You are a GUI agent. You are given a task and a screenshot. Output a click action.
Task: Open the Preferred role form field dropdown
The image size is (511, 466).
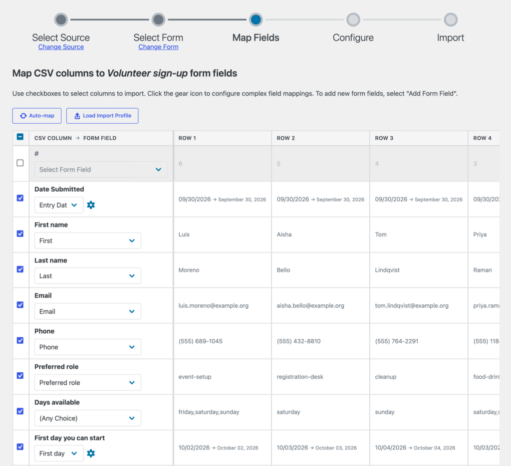point(88,383)
